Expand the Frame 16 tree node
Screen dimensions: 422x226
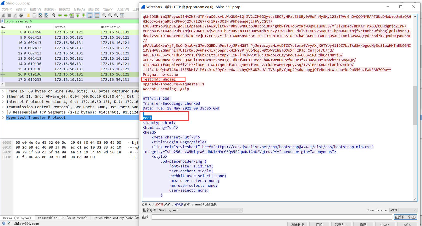click(3, 91)
